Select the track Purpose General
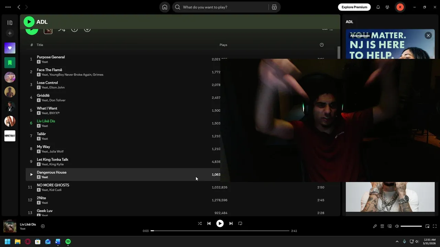Viewport: 440px width, 247px height. click(51, 57)
